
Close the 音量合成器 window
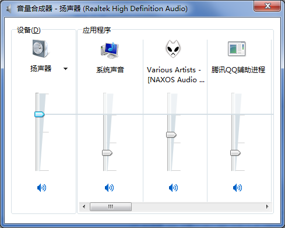[267, 6]
